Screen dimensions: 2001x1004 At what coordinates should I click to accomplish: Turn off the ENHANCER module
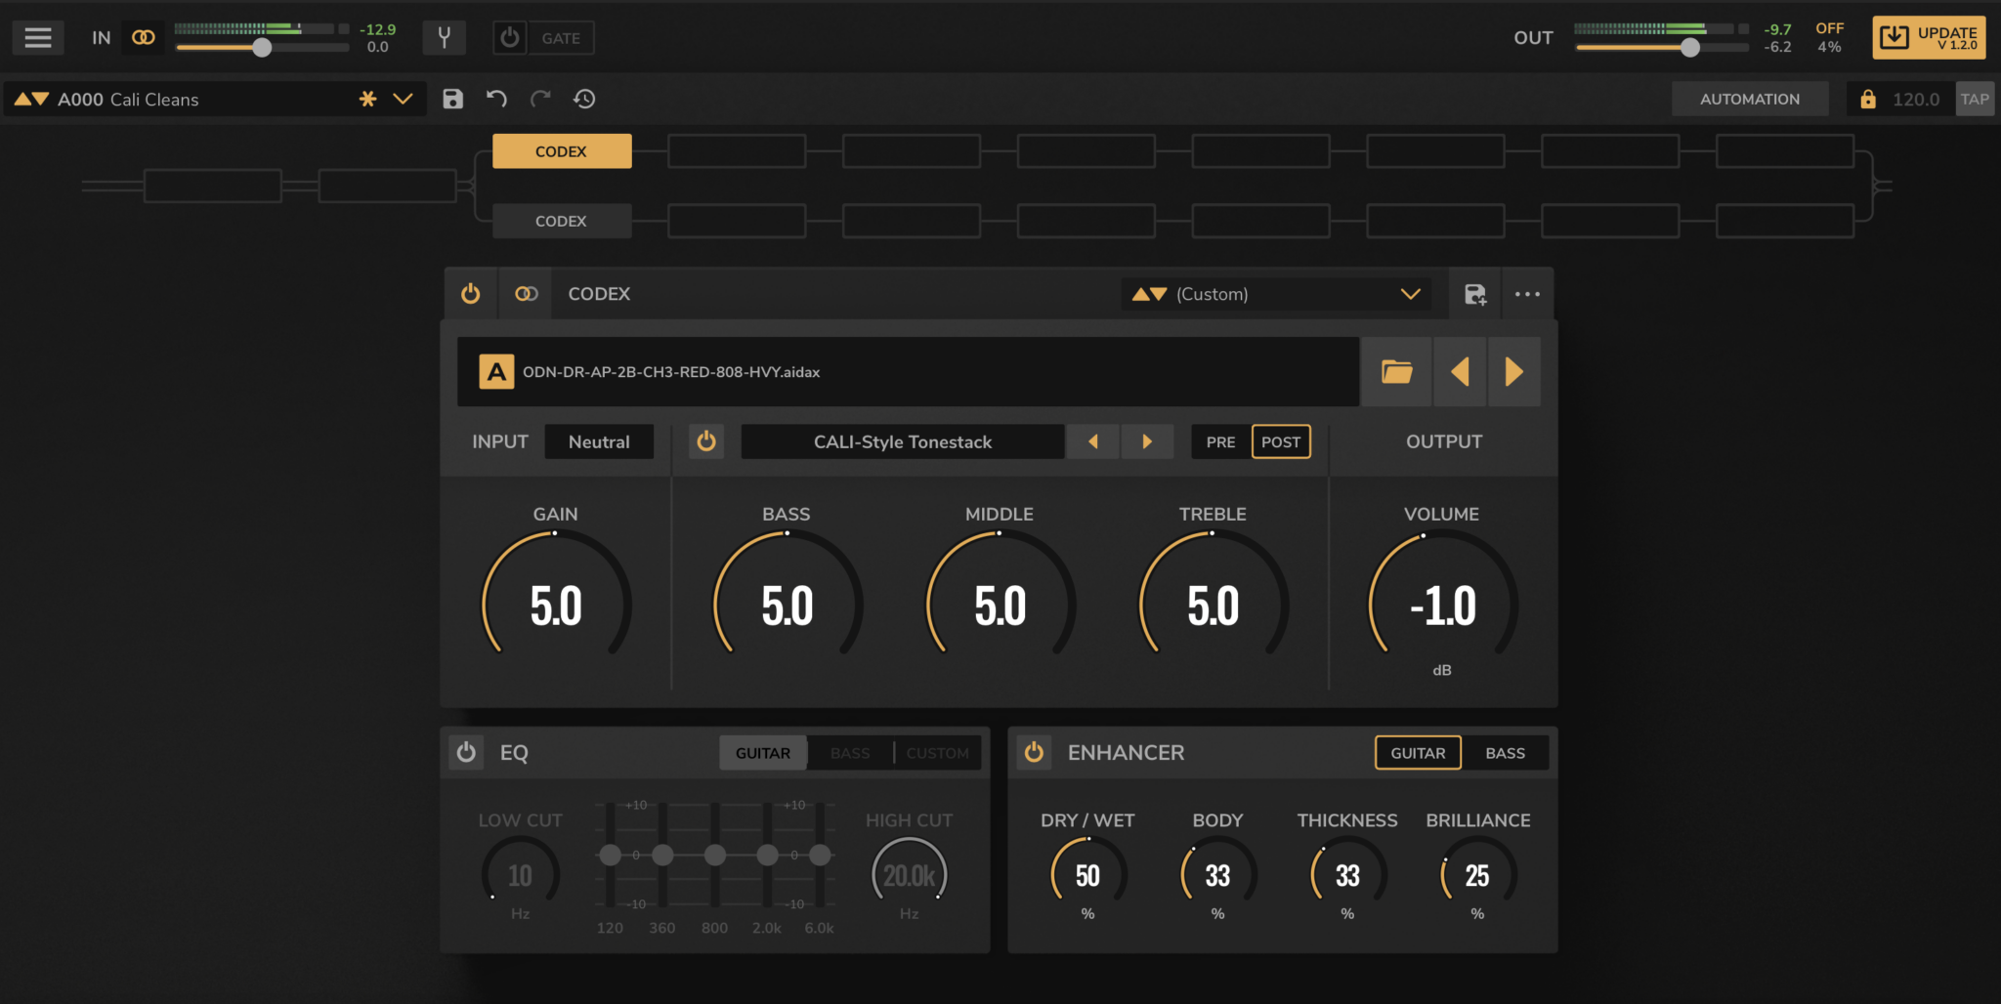[1033, 752]
